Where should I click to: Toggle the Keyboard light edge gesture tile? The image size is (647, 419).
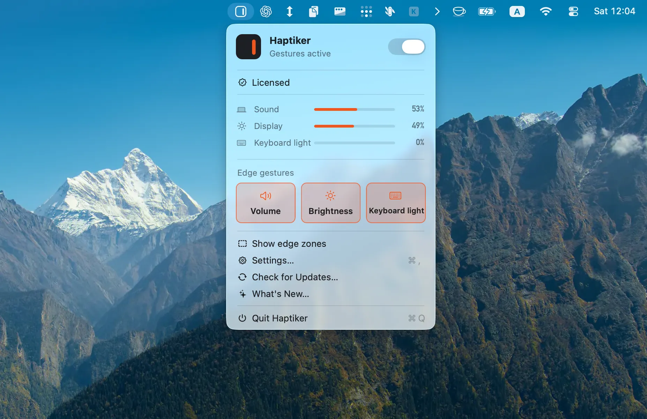pos(396,203)
